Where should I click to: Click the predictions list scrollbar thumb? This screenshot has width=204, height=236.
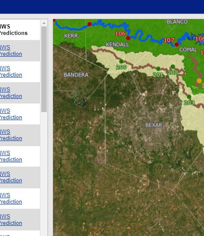click(x=44, y=69)
